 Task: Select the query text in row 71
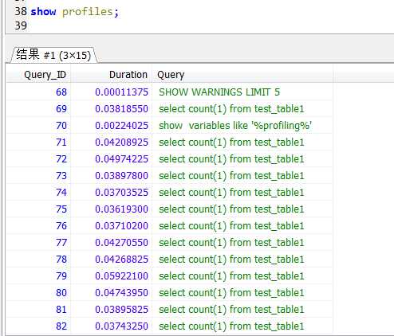(x=231, y=143)
